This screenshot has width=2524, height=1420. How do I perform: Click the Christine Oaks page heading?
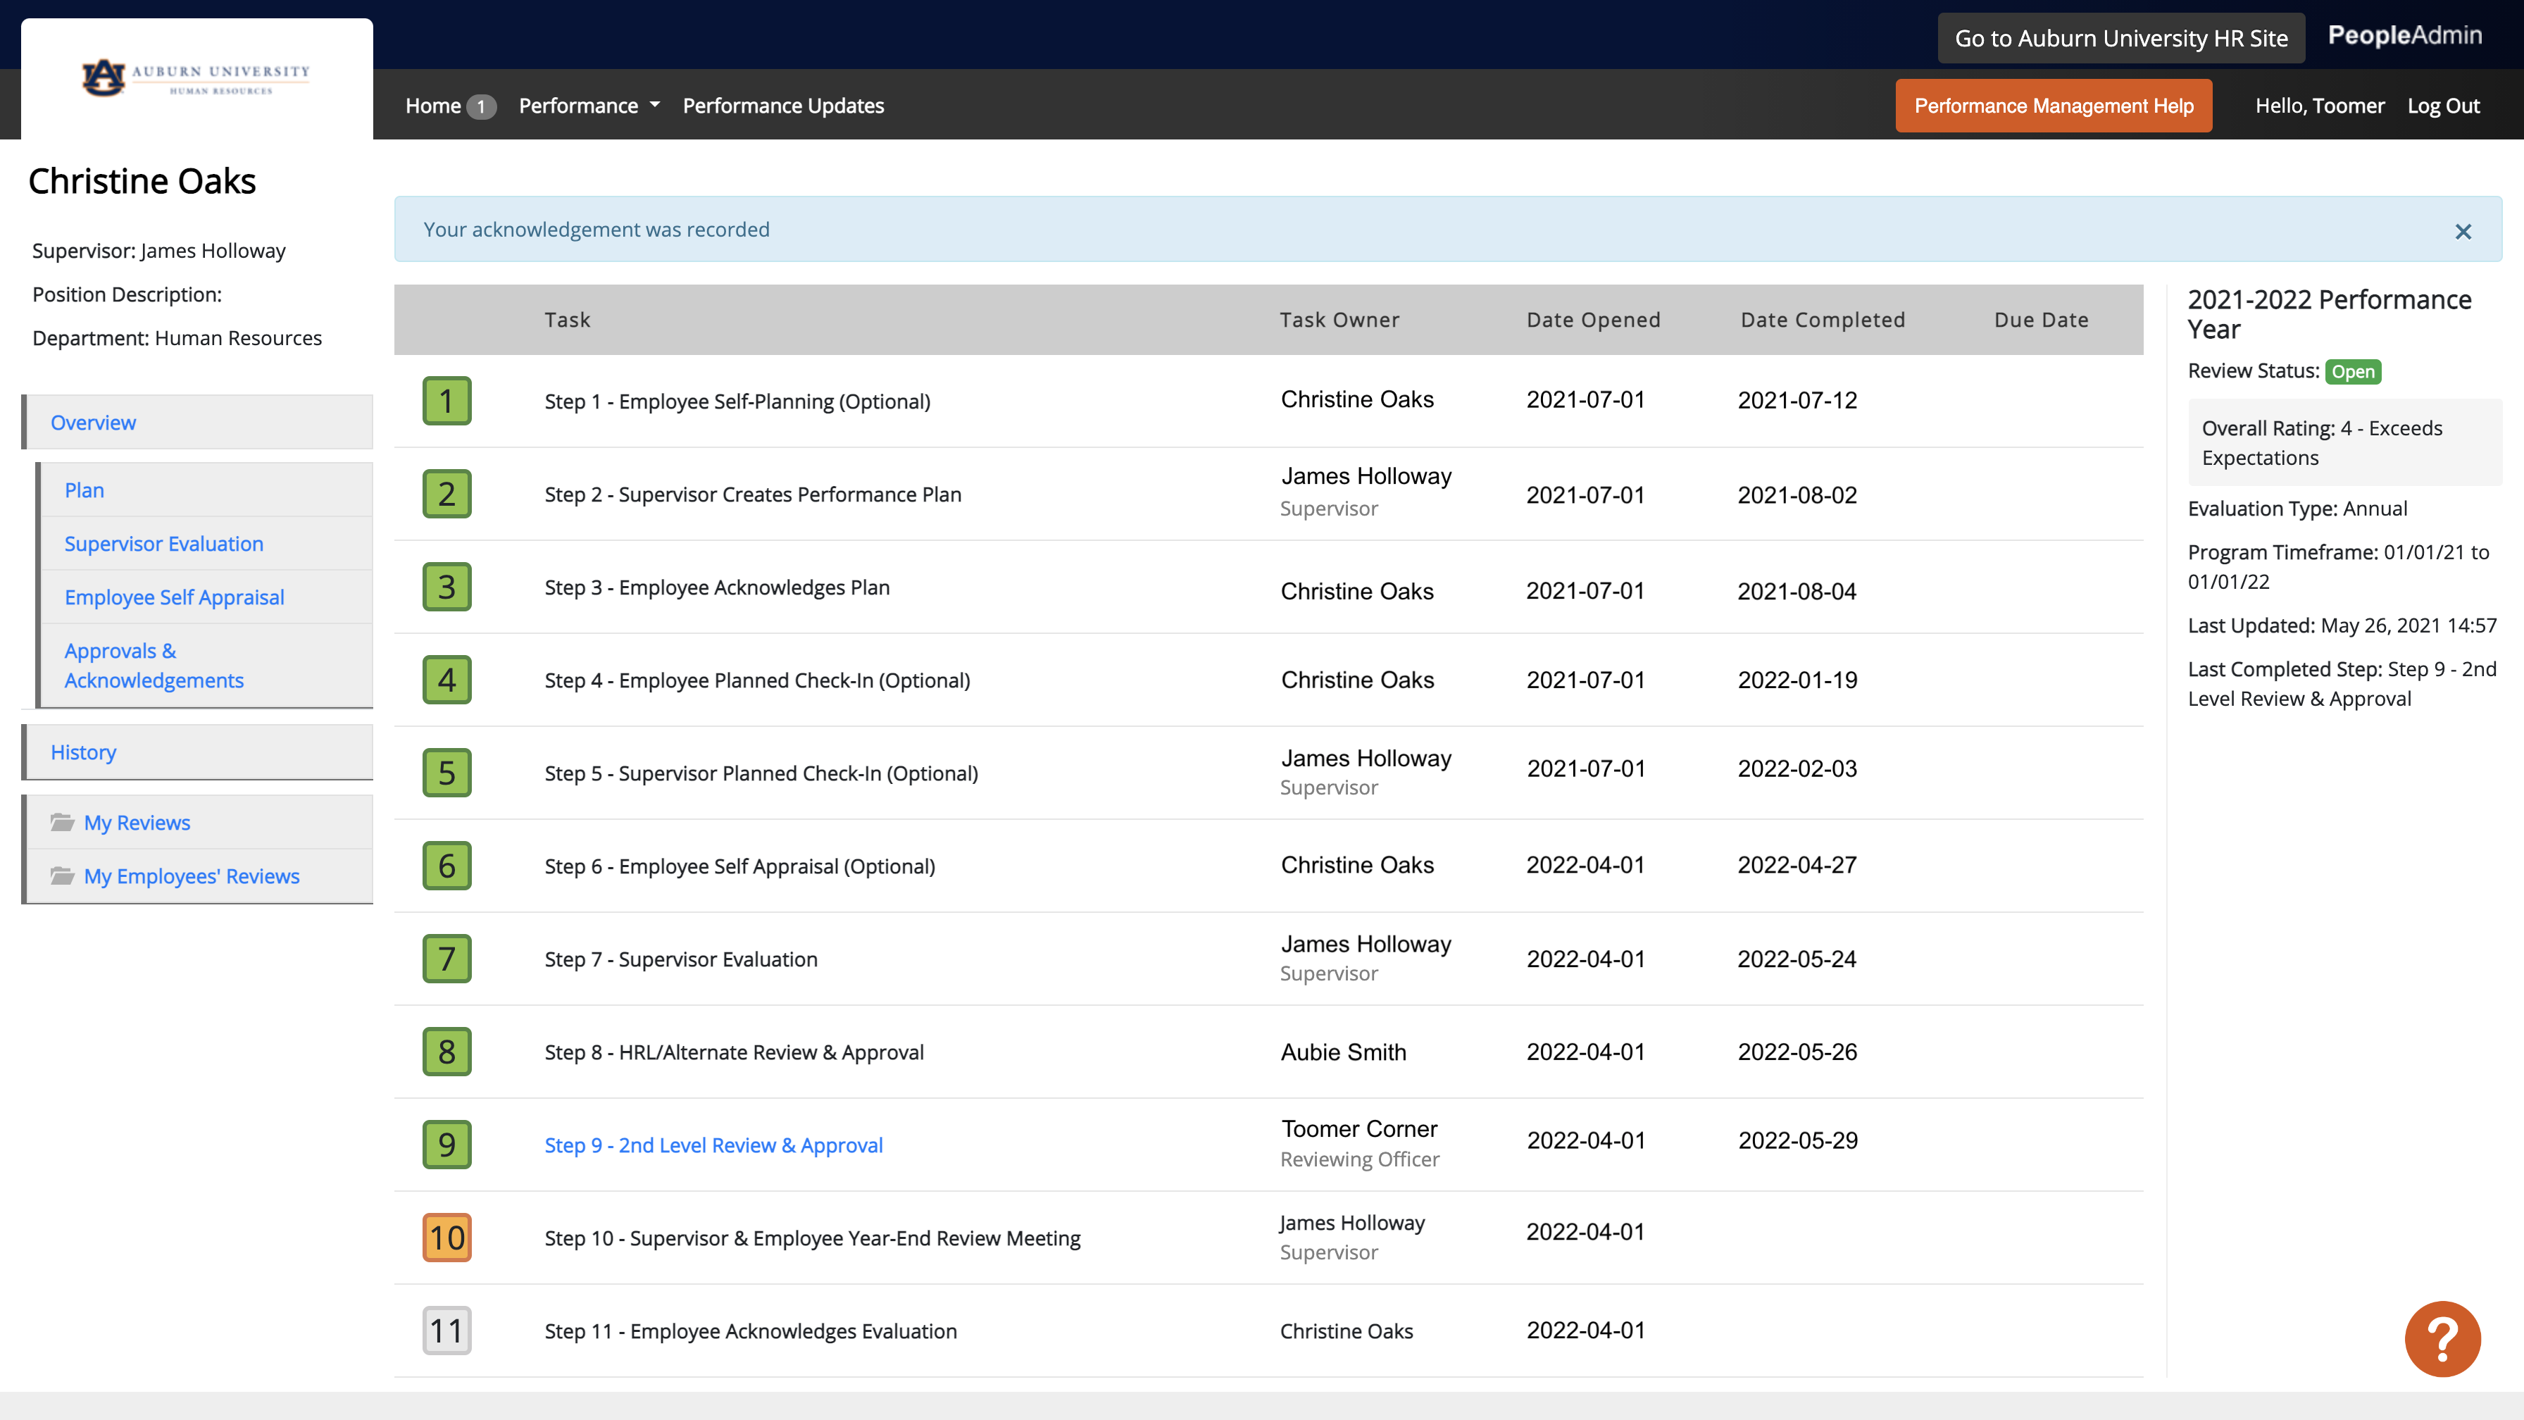pos(142,181)
